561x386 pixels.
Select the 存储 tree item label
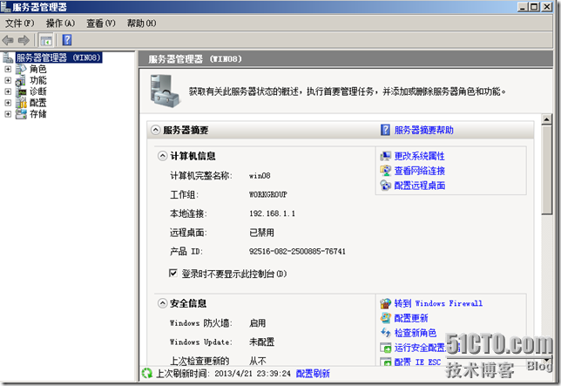tap(38, 114)
